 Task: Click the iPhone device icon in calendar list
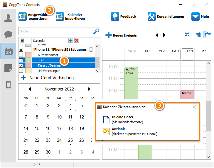[x=91, y=50]
